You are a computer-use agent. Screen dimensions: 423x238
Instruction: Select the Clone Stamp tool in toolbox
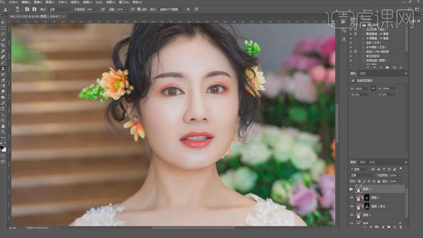[3, 68]
